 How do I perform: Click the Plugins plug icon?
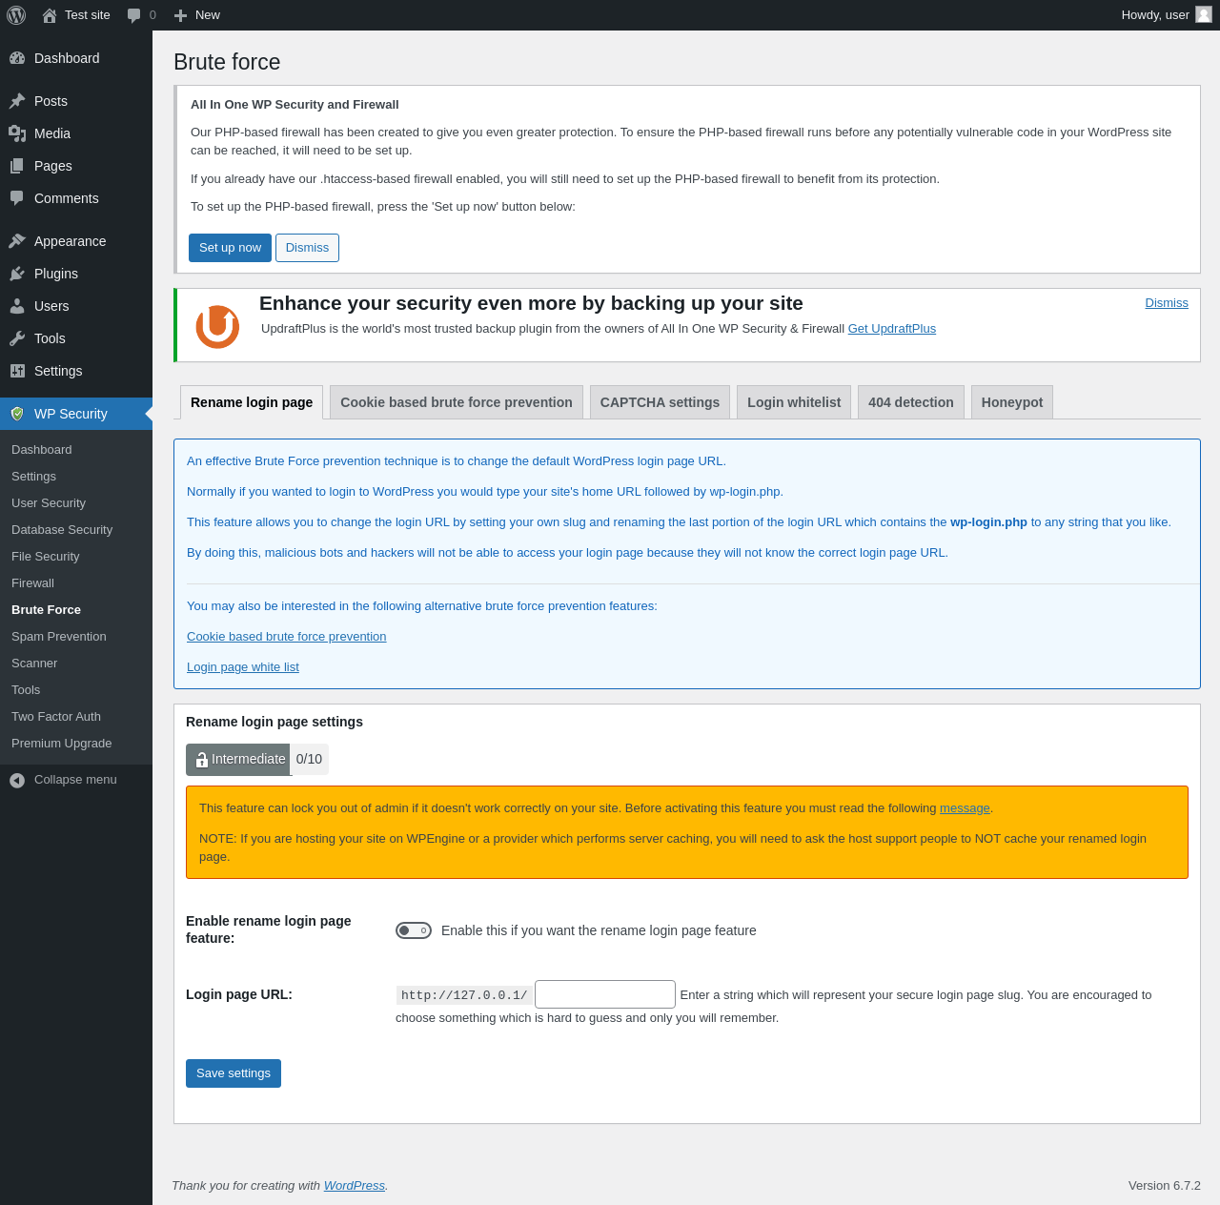[x=17, y=274]
